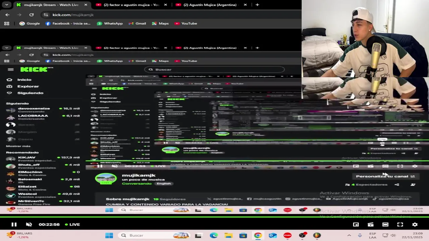Close the mujikamjk Stream tab in topmost browser
The height and width of the screenshot is (241, 429).
(86, 5)
